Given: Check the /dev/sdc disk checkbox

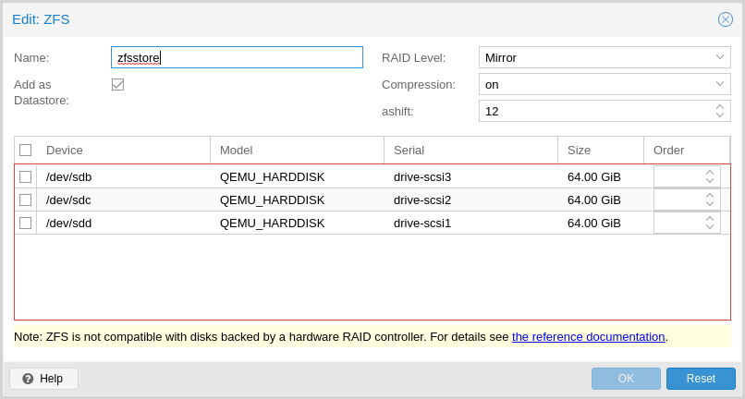Looking at the screenshot, I should coord(25,200).
